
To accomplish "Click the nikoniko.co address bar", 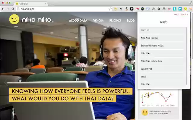I will pos(64,9).
